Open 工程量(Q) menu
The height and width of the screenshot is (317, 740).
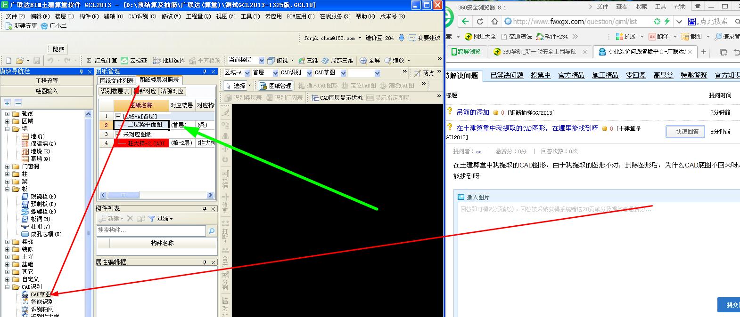198,16
